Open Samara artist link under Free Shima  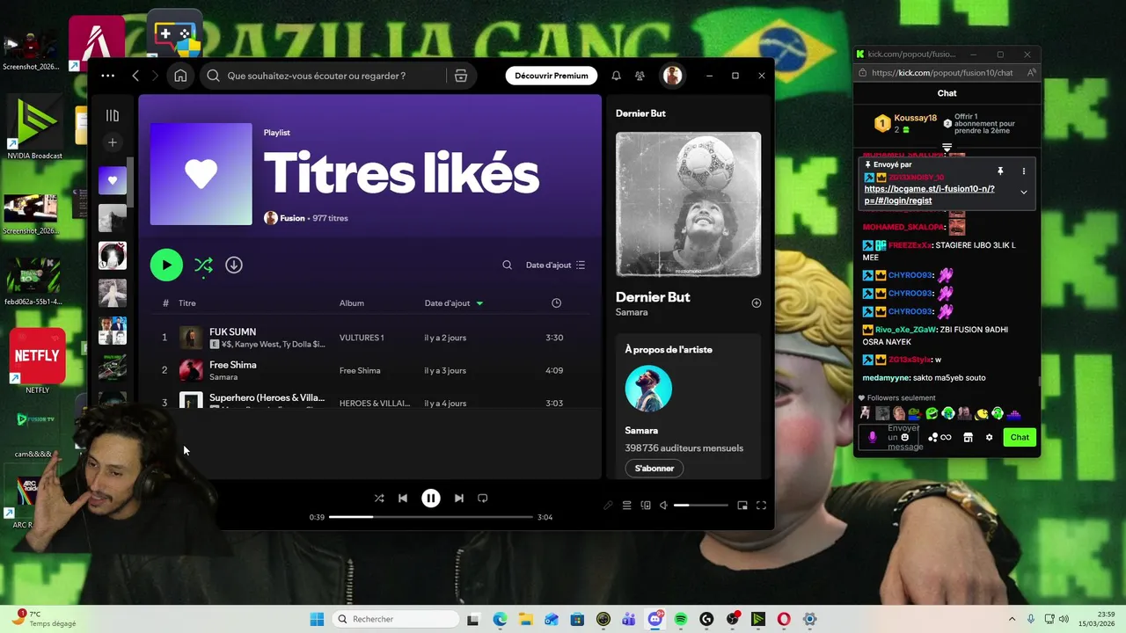pos(223,377)
